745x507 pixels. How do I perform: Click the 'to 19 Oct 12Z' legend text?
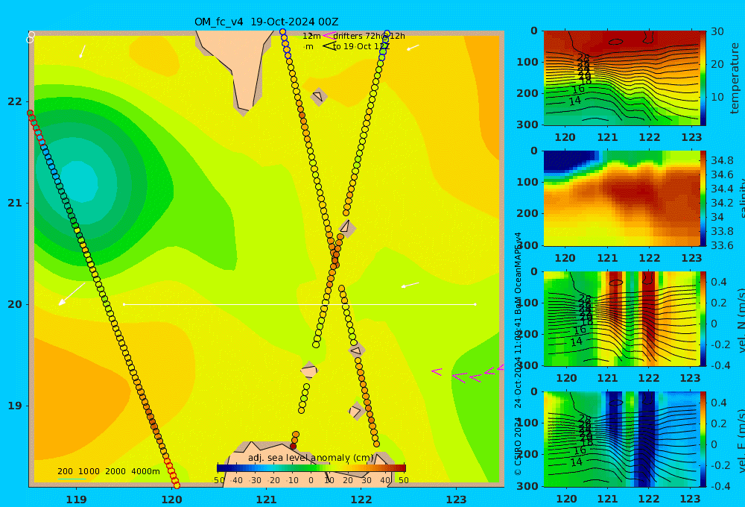361,47
